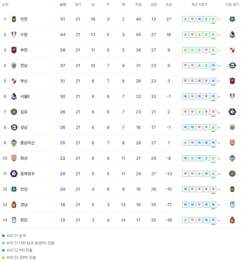242x261 pixels.
Task: Select the 부천 club emblem
Action: coord(14,50)
